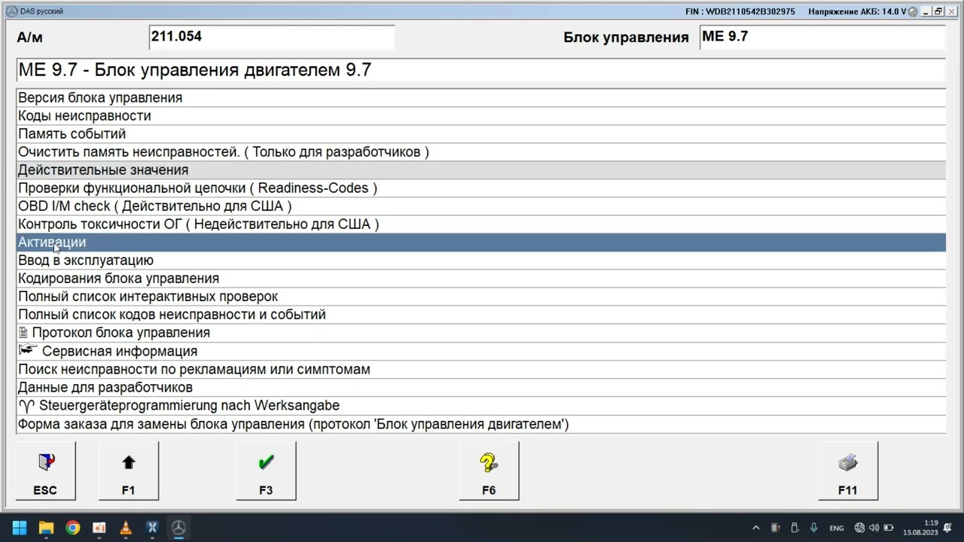Select Steuergeräteprogrammierung nach Werksangabe
This screenshot has width=964, height=542.
click(x=480, y=406)
